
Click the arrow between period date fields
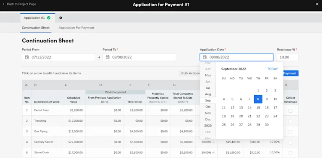(99, 57)
